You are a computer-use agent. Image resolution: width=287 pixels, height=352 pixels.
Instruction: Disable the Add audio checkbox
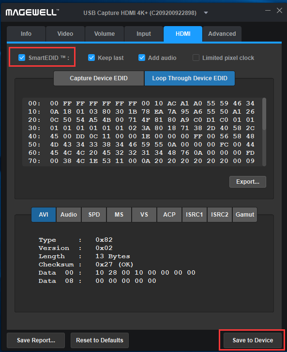click(x=142, y=58)
